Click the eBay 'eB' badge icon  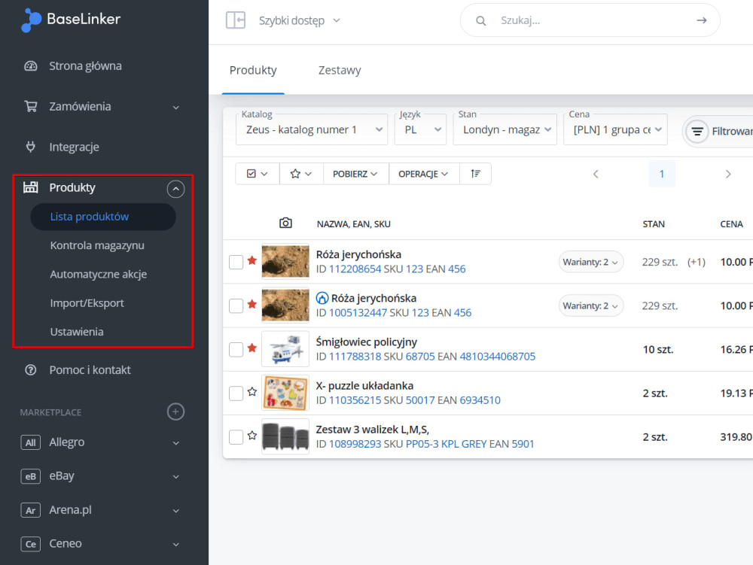coord(31,475)
